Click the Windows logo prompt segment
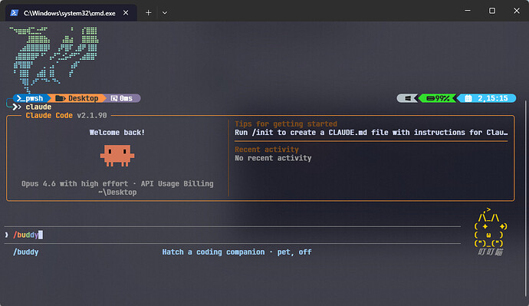 (x=408, y=98)
